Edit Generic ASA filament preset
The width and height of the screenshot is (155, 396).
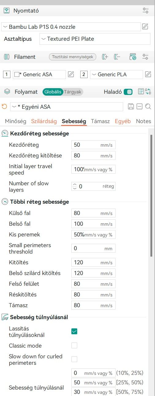(x=71, y=74)
